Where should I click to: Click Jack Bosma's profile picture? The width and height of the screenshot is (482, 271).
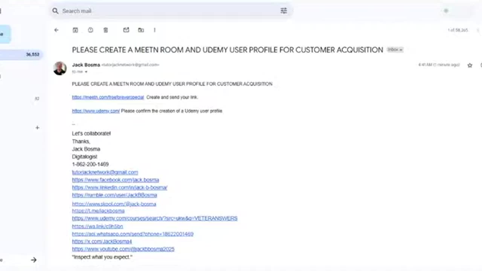pos(60,69)
